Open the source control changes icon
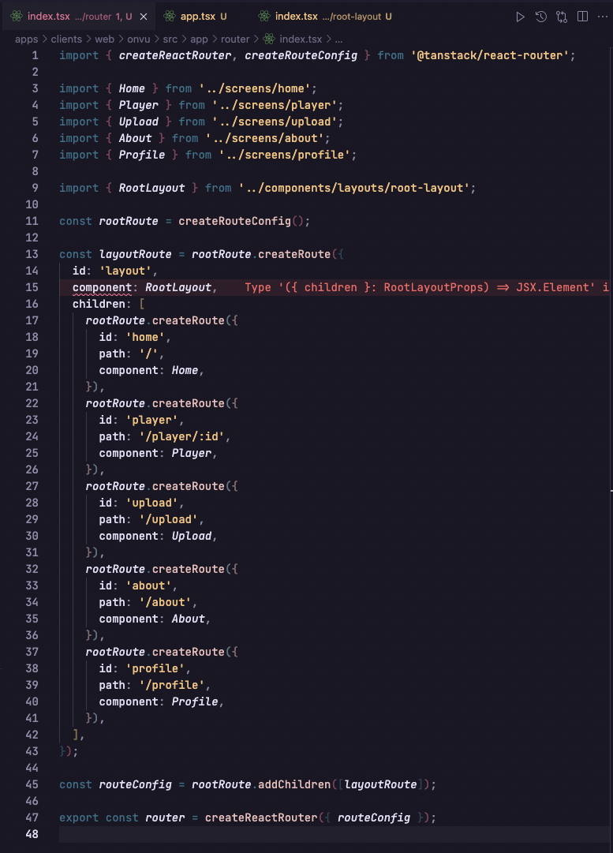 pyautogui.click(x=562, y=17)
